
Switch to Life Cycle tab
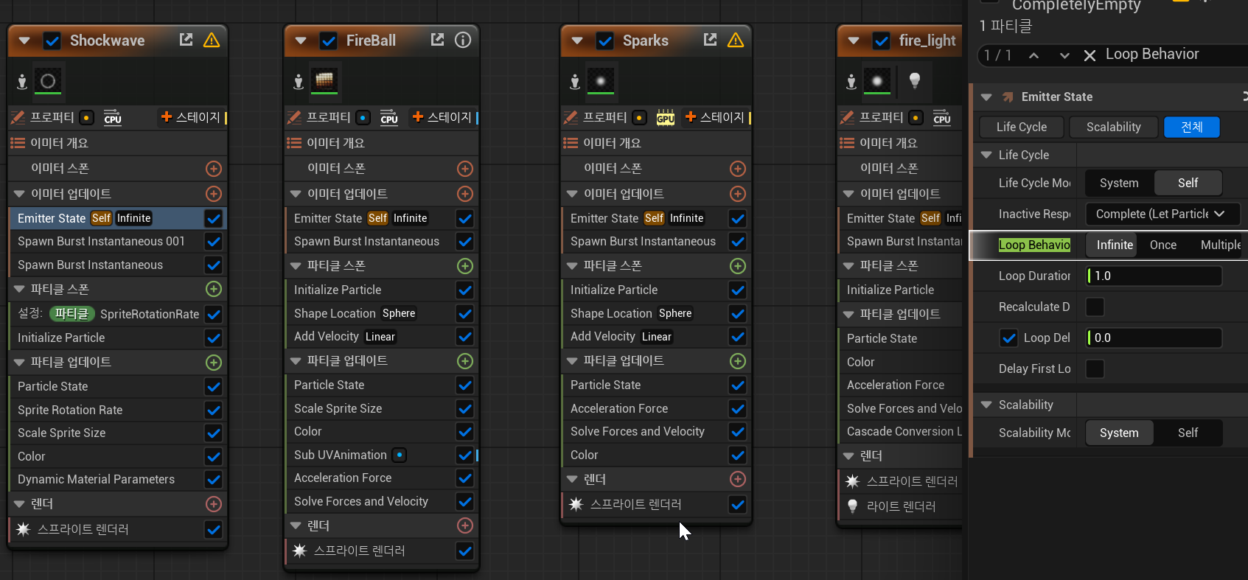coord(1021,127)
